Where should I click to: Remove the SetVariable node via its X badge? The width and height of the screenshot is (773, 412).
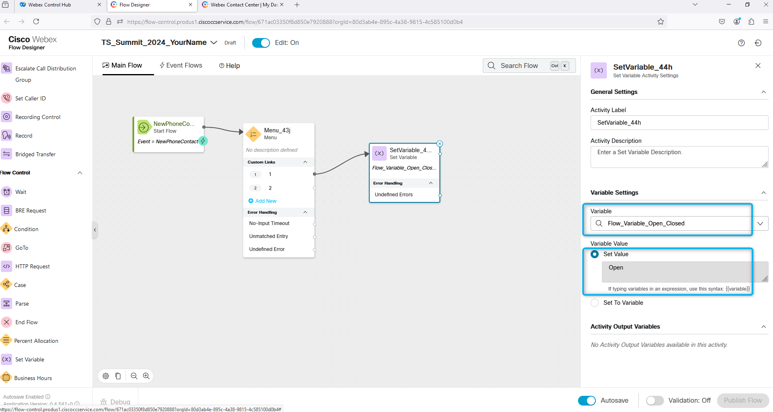coord(440,144)
